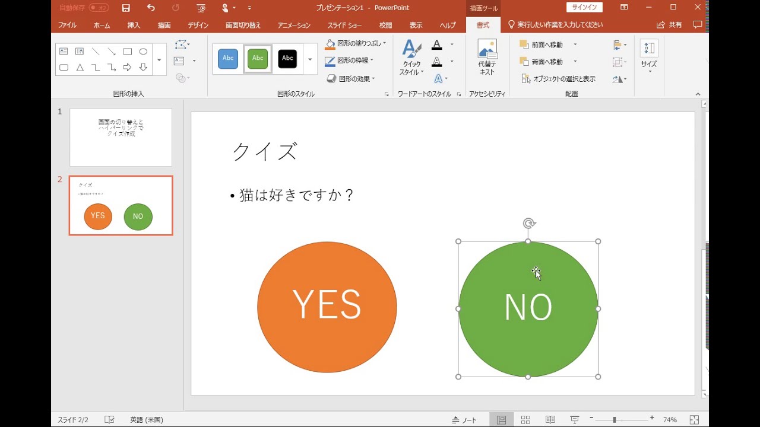Click the Share (共有) button

669,25
